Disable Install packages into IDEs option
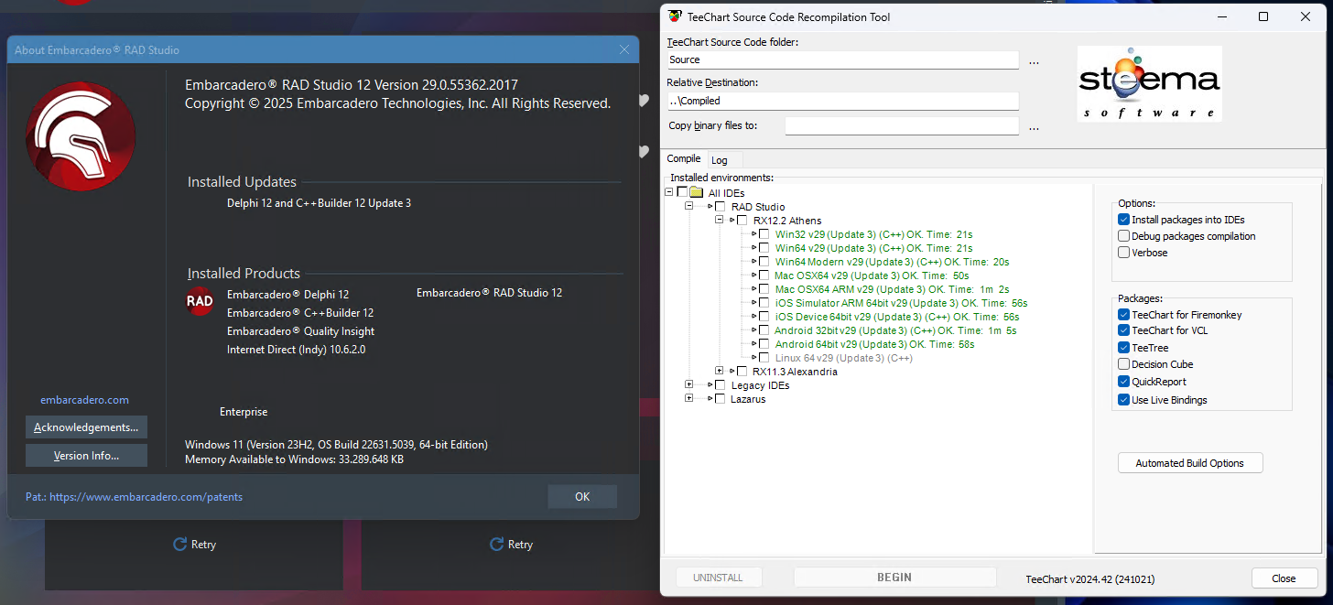The width and height of the screenshot is (1333, 605). (1123, 220)
